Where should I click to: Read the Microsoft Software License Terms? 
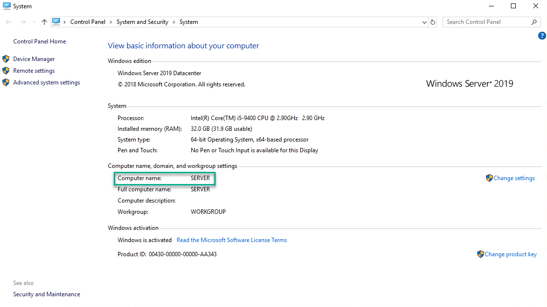232,240
